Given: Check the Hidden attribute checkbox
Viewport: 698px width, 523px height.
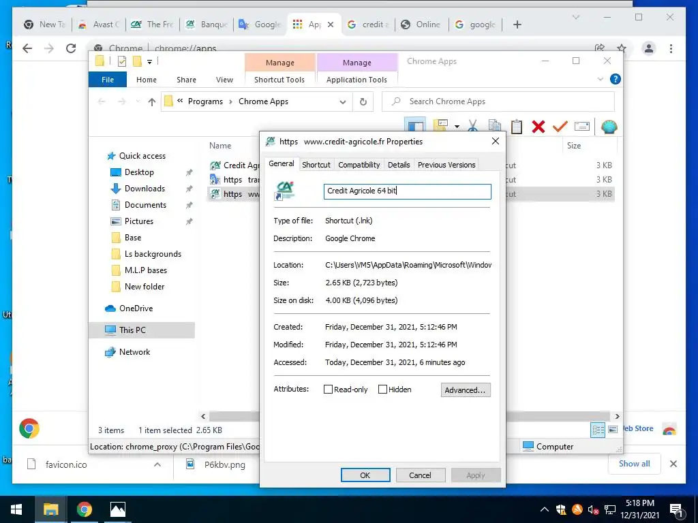Looking at the screenshot, I should pyautogui.click(x=382, y=389).
